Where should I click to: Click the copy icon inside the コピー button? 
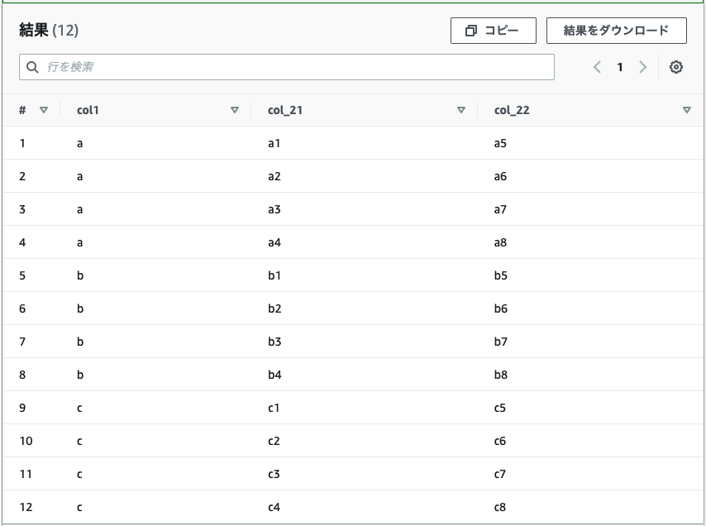tap(471, 30)
